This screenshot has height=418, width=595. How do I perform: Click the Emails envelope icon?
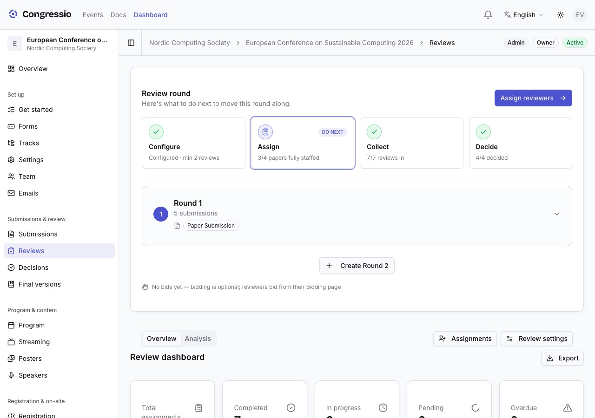(11, 193)
